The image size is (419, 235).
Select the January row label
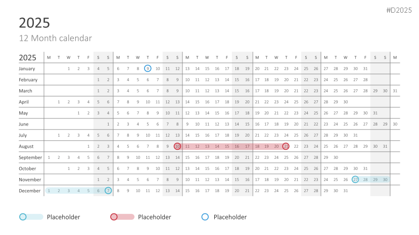pyautogui.click(x=27, y=69)
